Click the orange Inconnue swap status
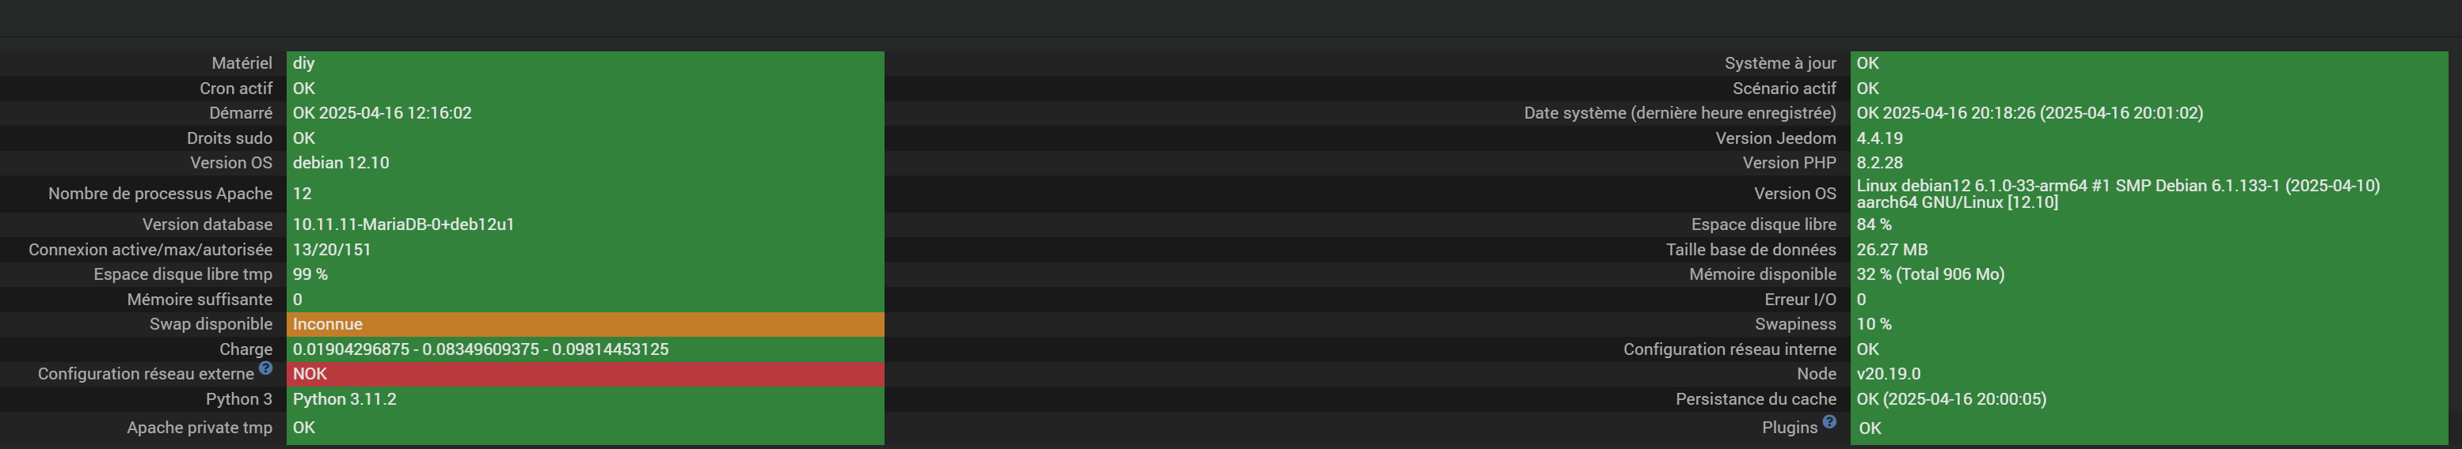The width and height of the screenshot is (2462, 449). click(x=585, y=324)
